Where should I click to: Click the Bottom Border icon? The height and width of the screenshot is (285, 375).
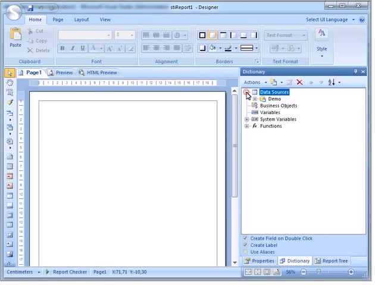click(x=243, y=35)
